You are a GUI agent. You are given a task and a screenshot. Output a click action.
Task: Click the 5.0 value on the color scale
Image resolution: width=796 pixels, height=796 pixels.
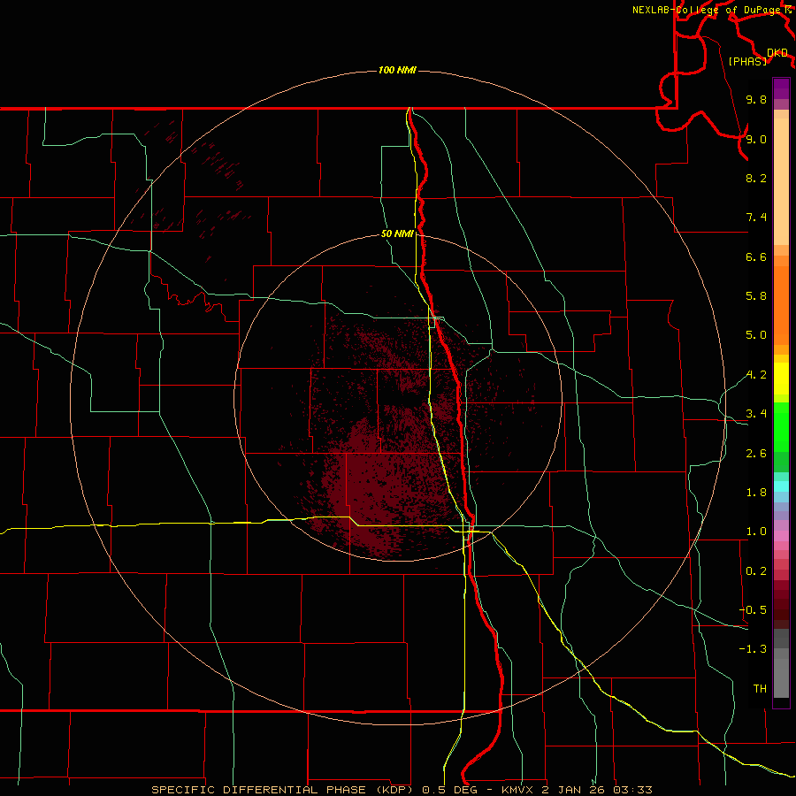[x=756, y=335]
